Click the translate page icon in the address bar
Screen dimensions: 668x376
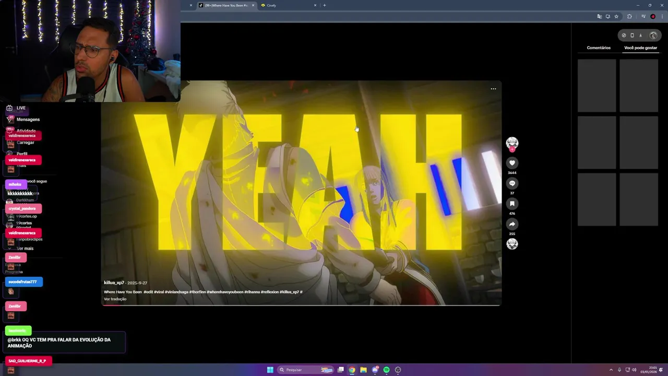coord(599,17)
